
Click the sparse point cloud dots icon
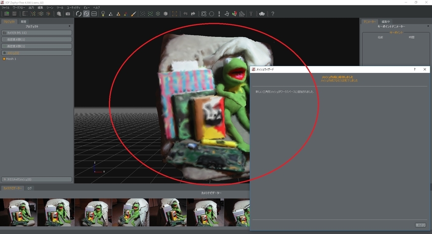coord(143,14)
